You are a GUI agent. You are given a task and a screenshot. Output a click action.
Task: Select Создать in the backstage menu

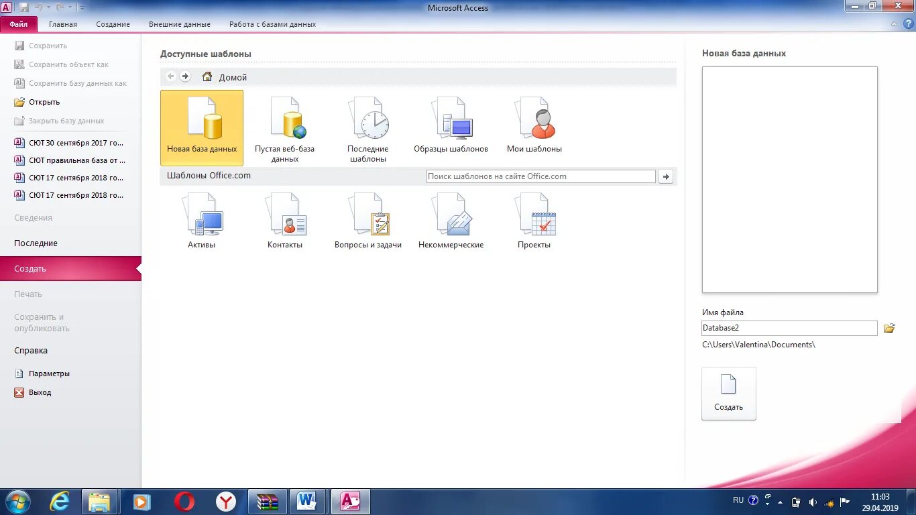click(70, 269)
